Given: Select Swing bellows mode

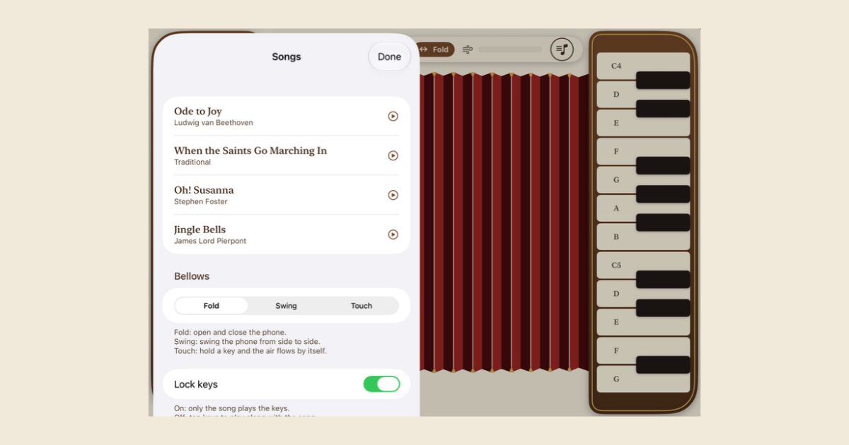Looking at the screenshot, I should [286, 306].
